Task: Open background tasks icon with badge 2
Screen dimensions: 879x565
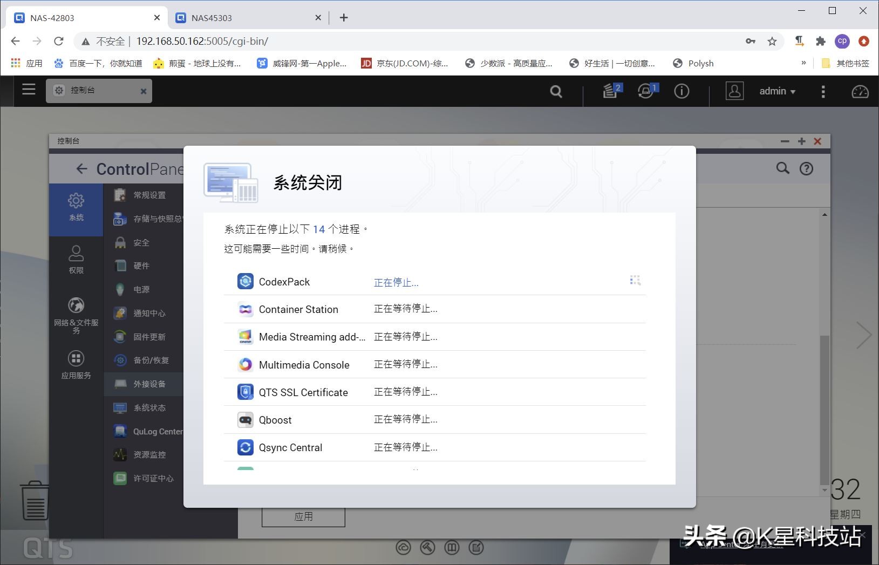Action: tap(610, 91)
